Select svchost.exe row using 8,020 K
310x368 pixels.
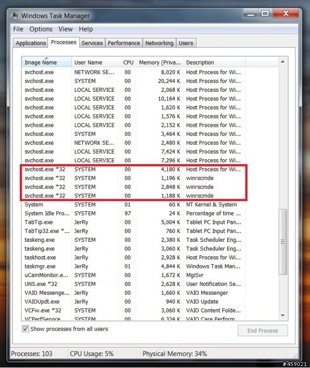[x=134, y=72]
